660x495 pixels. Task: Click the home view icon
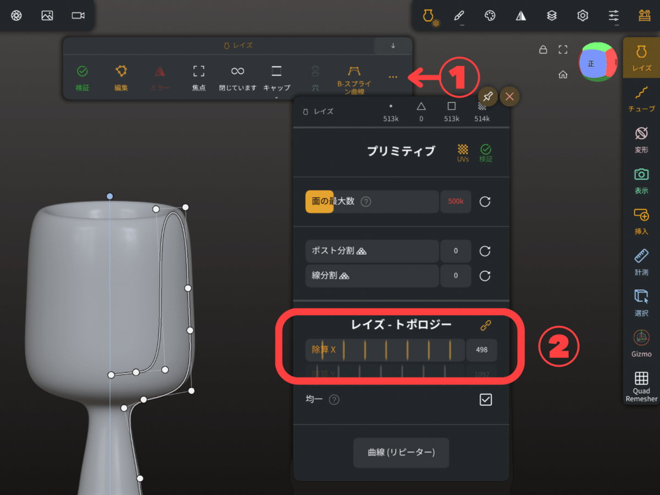coord(563,75)
